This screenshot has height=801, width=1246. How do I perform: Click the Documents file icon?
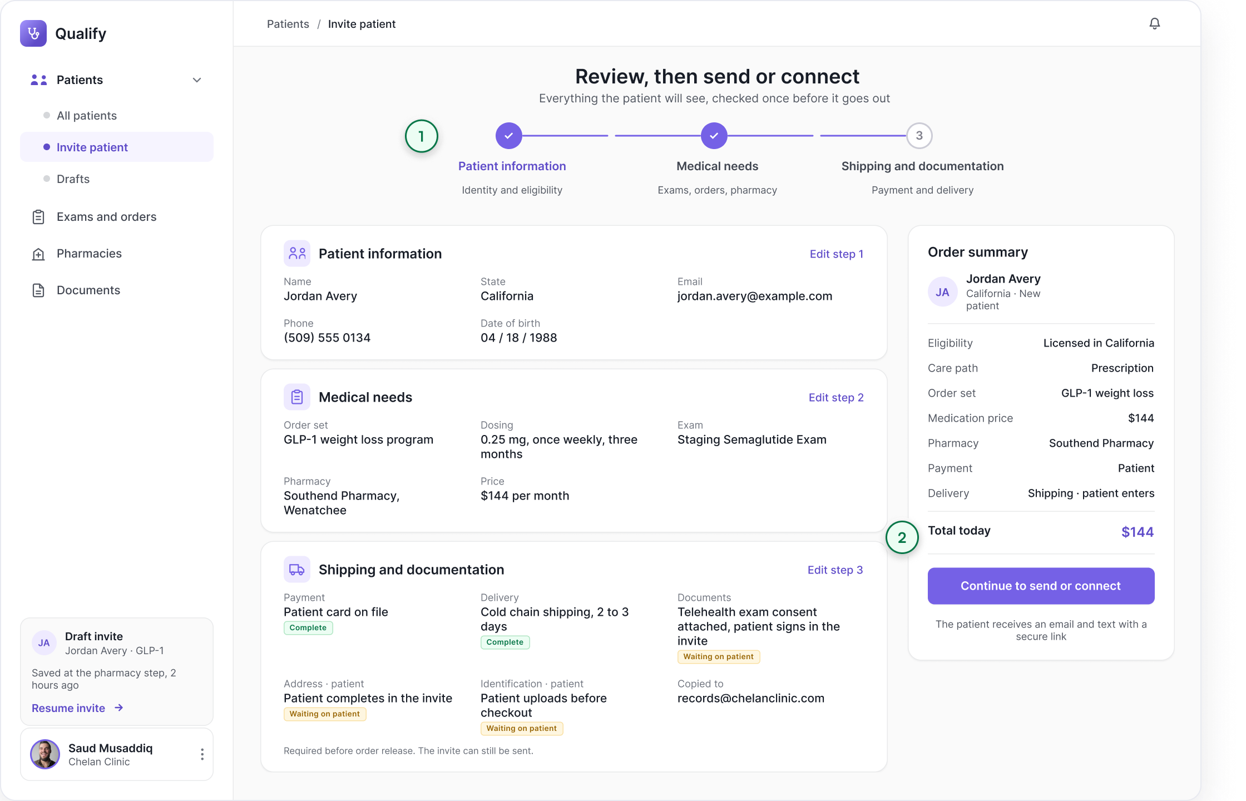pyautogui.click(x=38, y=290)
